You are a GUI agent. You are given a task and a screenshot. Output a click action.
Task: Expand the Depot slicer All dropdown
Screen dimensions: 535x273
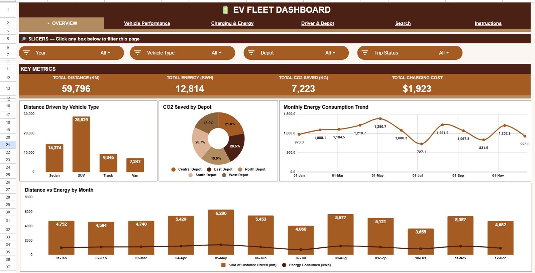pos(330,53)
